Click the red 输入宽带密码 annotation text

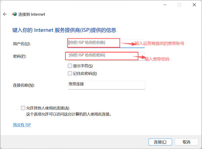pos(157,59)
